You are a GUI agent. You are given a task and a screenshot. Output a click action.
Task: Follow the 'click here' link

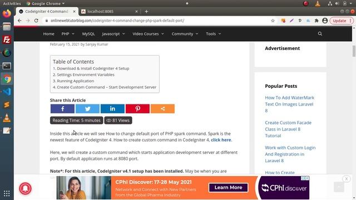pos(221,140)
